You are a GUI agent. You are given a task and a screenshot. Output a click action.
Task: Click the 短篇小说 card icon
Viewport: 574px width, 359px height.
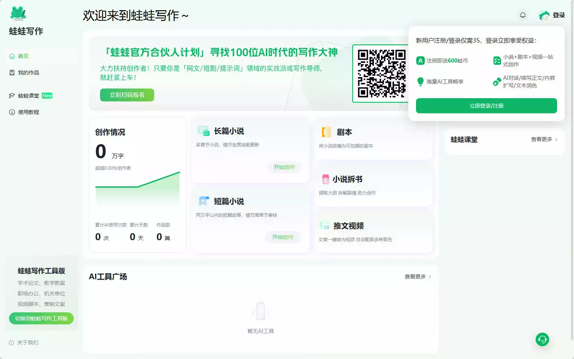click(x=203, y=201)
